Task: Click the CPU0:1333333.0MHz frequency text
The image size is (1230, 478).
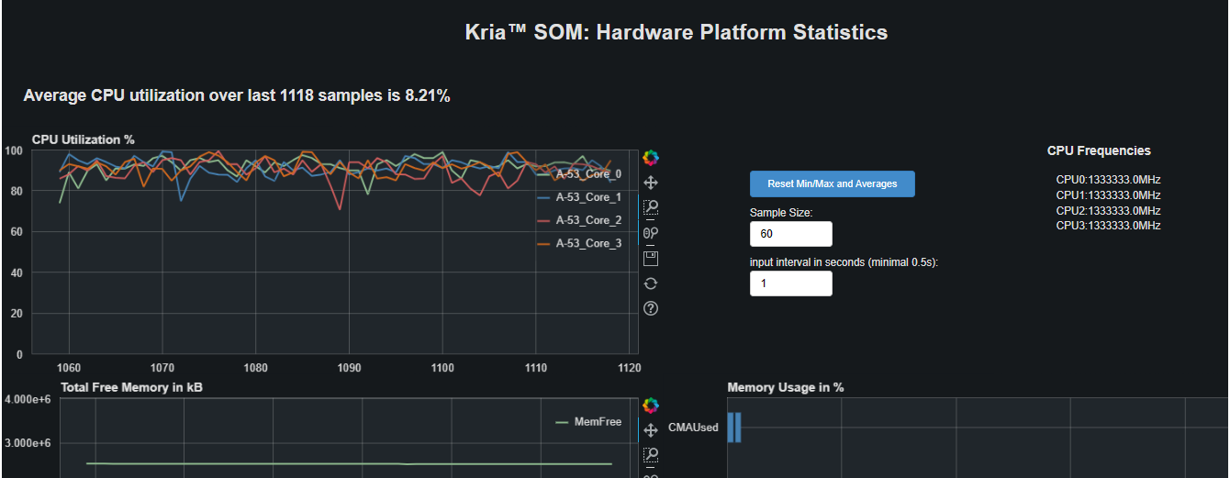Action: click(x=1108, y=180)
